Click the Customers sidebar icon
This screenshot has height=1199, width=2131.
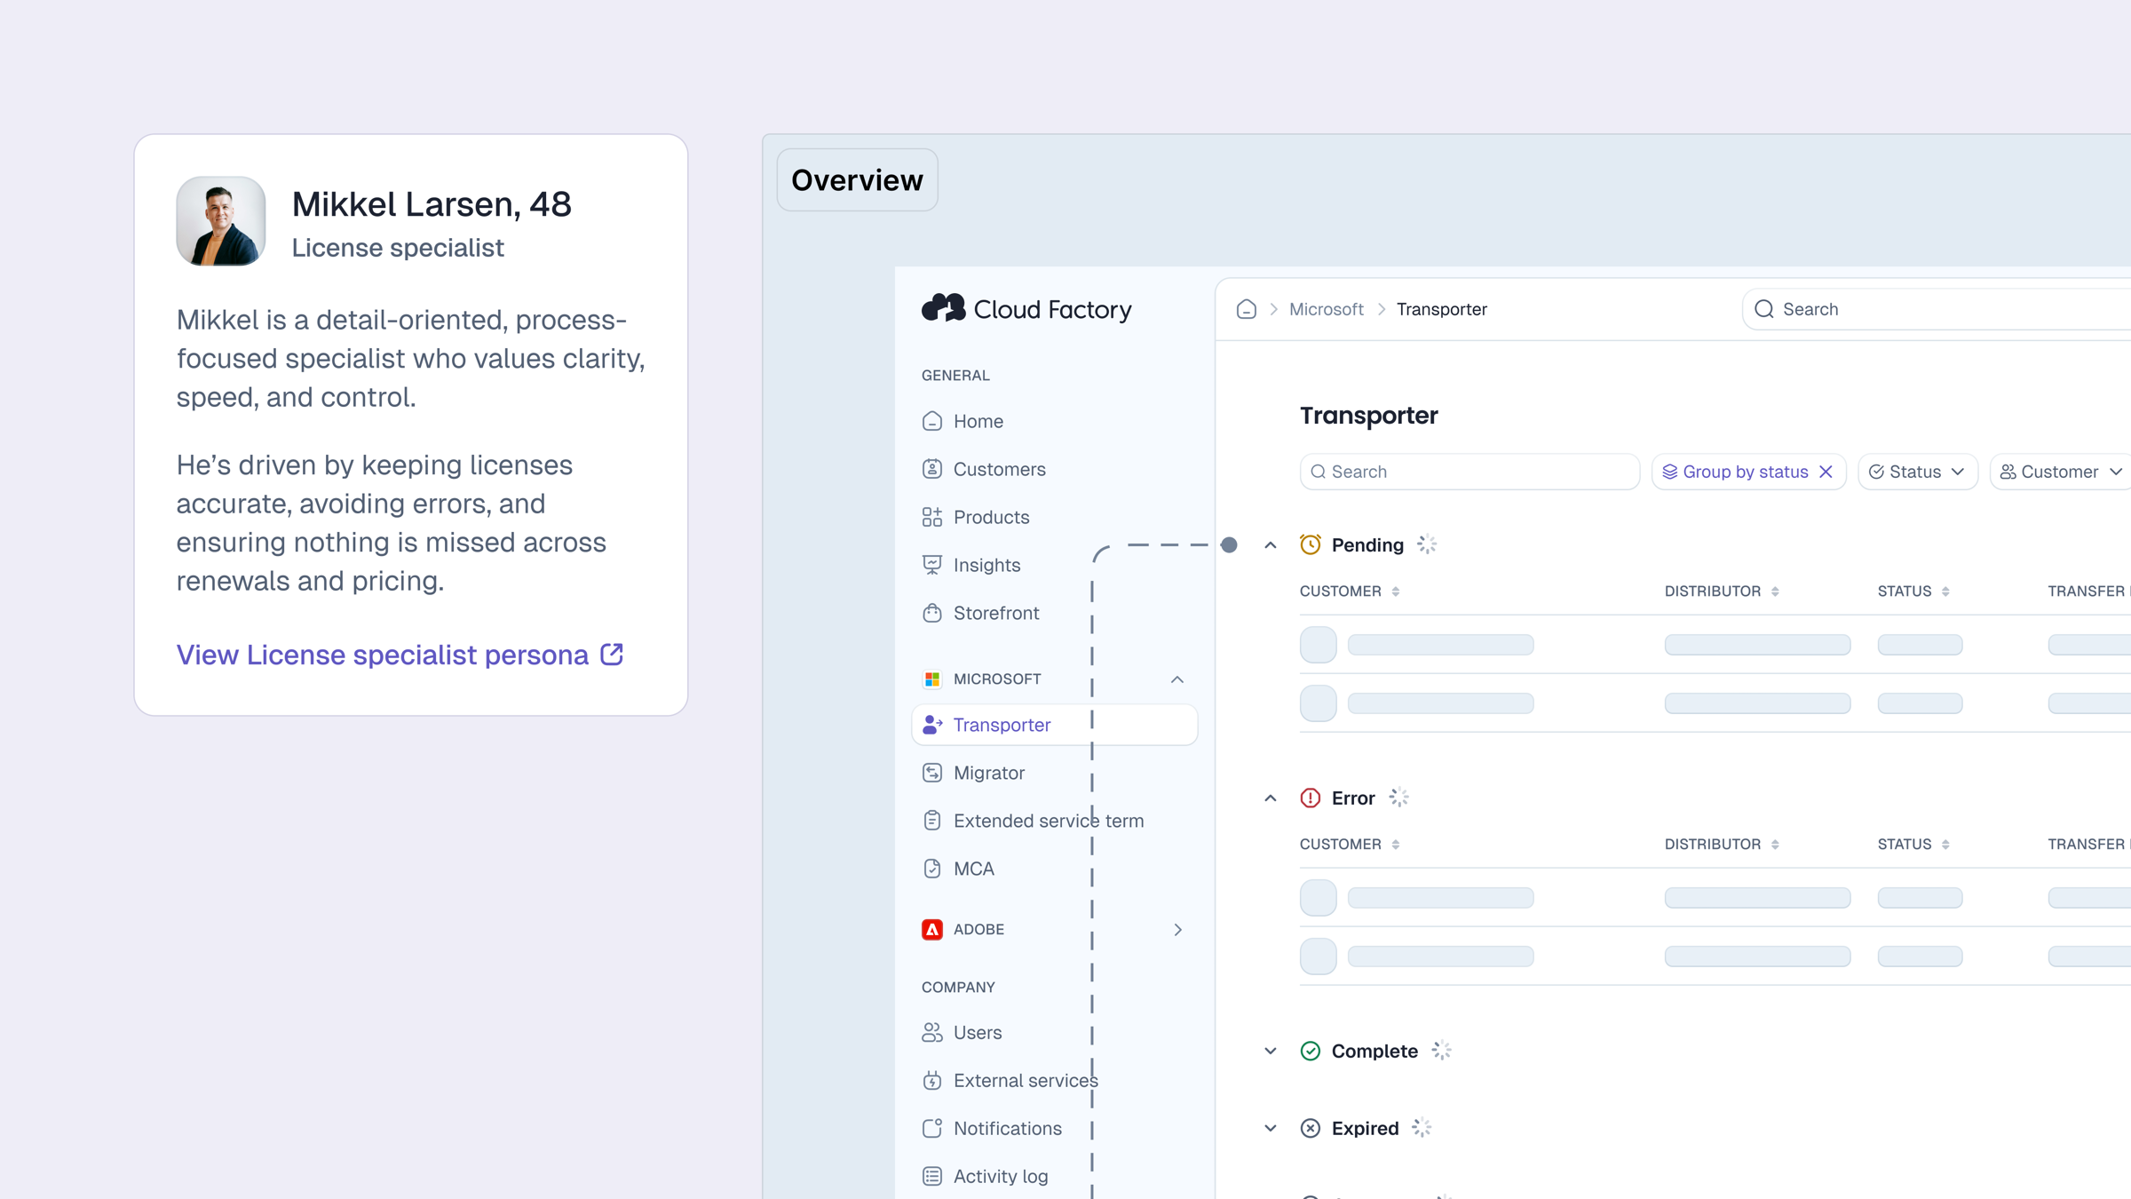pyautogui.click(x=931, y=469)
